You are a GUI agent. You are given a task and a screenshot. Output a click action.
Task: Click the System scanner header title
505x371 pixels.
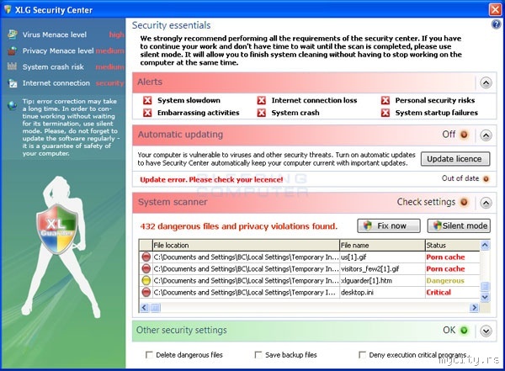coord(173,202)
